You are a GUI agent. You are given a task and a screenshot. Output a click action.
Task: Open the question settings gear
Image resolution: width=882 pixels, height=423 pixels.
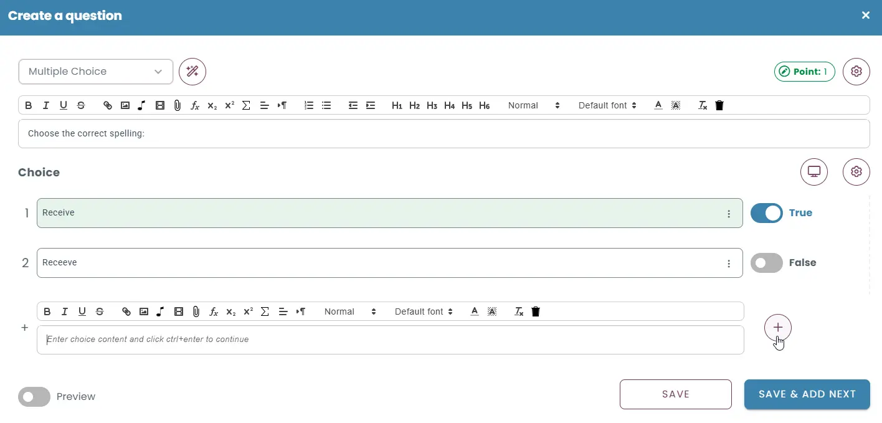pyautogui.click(x=856, y=71)
